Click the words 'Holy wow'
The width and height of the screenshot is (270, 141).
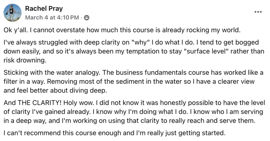pos(78,103)
